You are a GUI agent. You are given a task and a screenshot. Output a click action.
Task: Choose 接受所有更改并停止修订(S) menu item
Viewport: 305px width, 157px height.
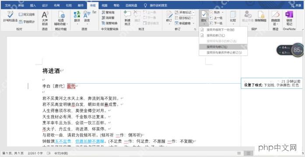coord(223,52)
